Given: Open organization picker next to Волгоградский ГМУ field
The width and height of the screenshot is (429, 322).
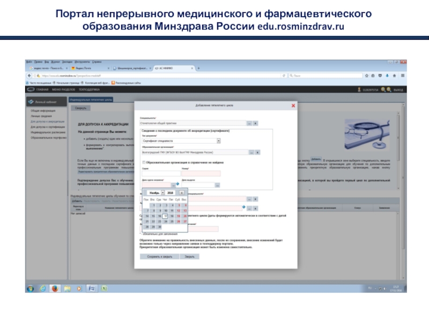Looking at the screenshot, I should 252,152.
